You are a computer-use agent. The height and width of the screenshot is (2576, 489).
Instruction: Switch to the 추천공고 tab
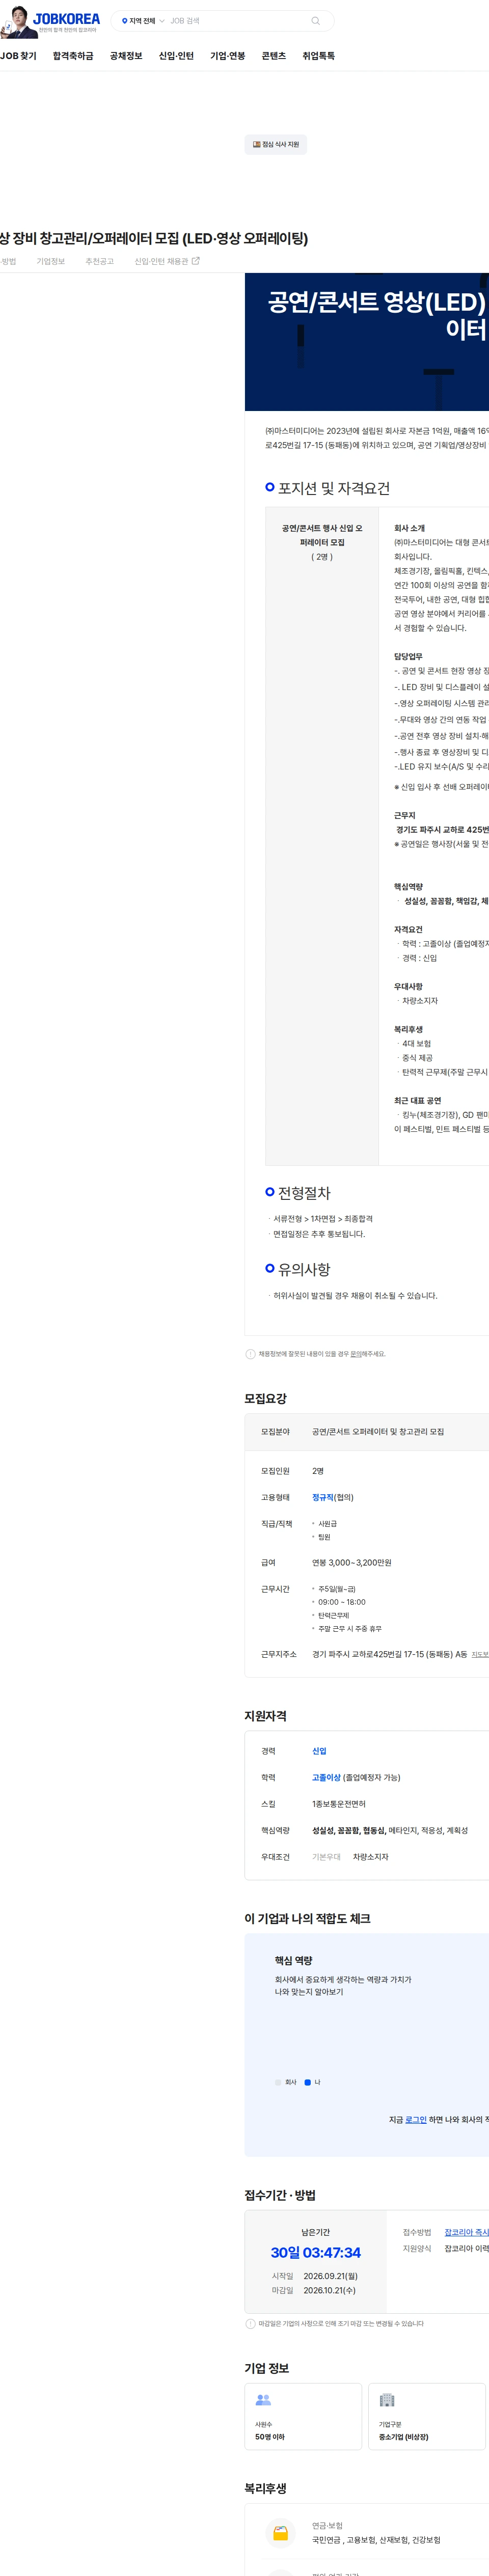[x=99, y=261]
